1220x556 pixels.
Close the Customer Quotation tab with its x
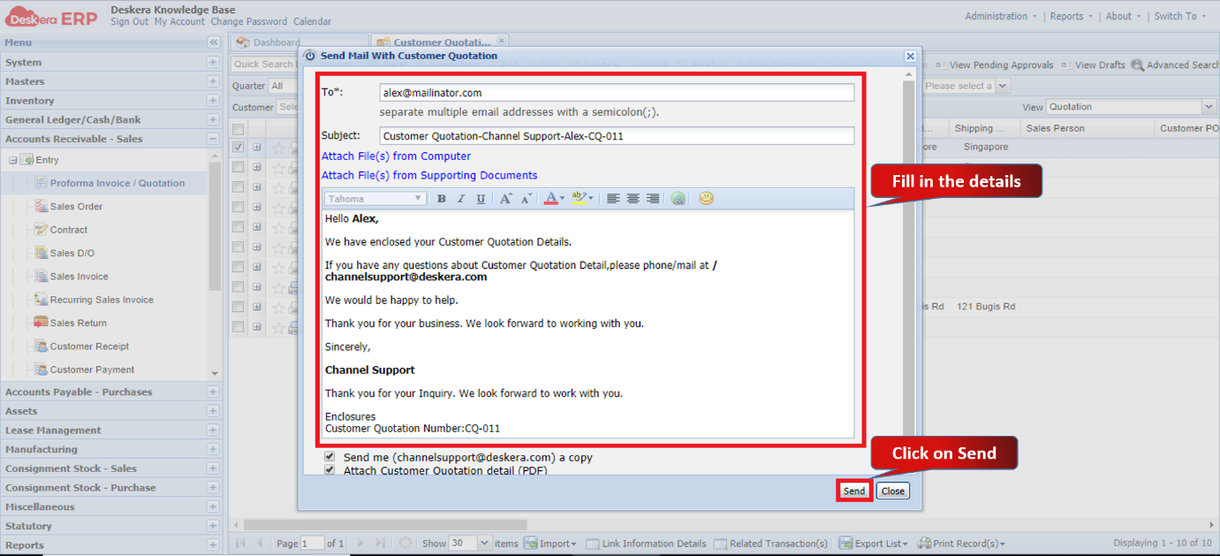(501, 41)
